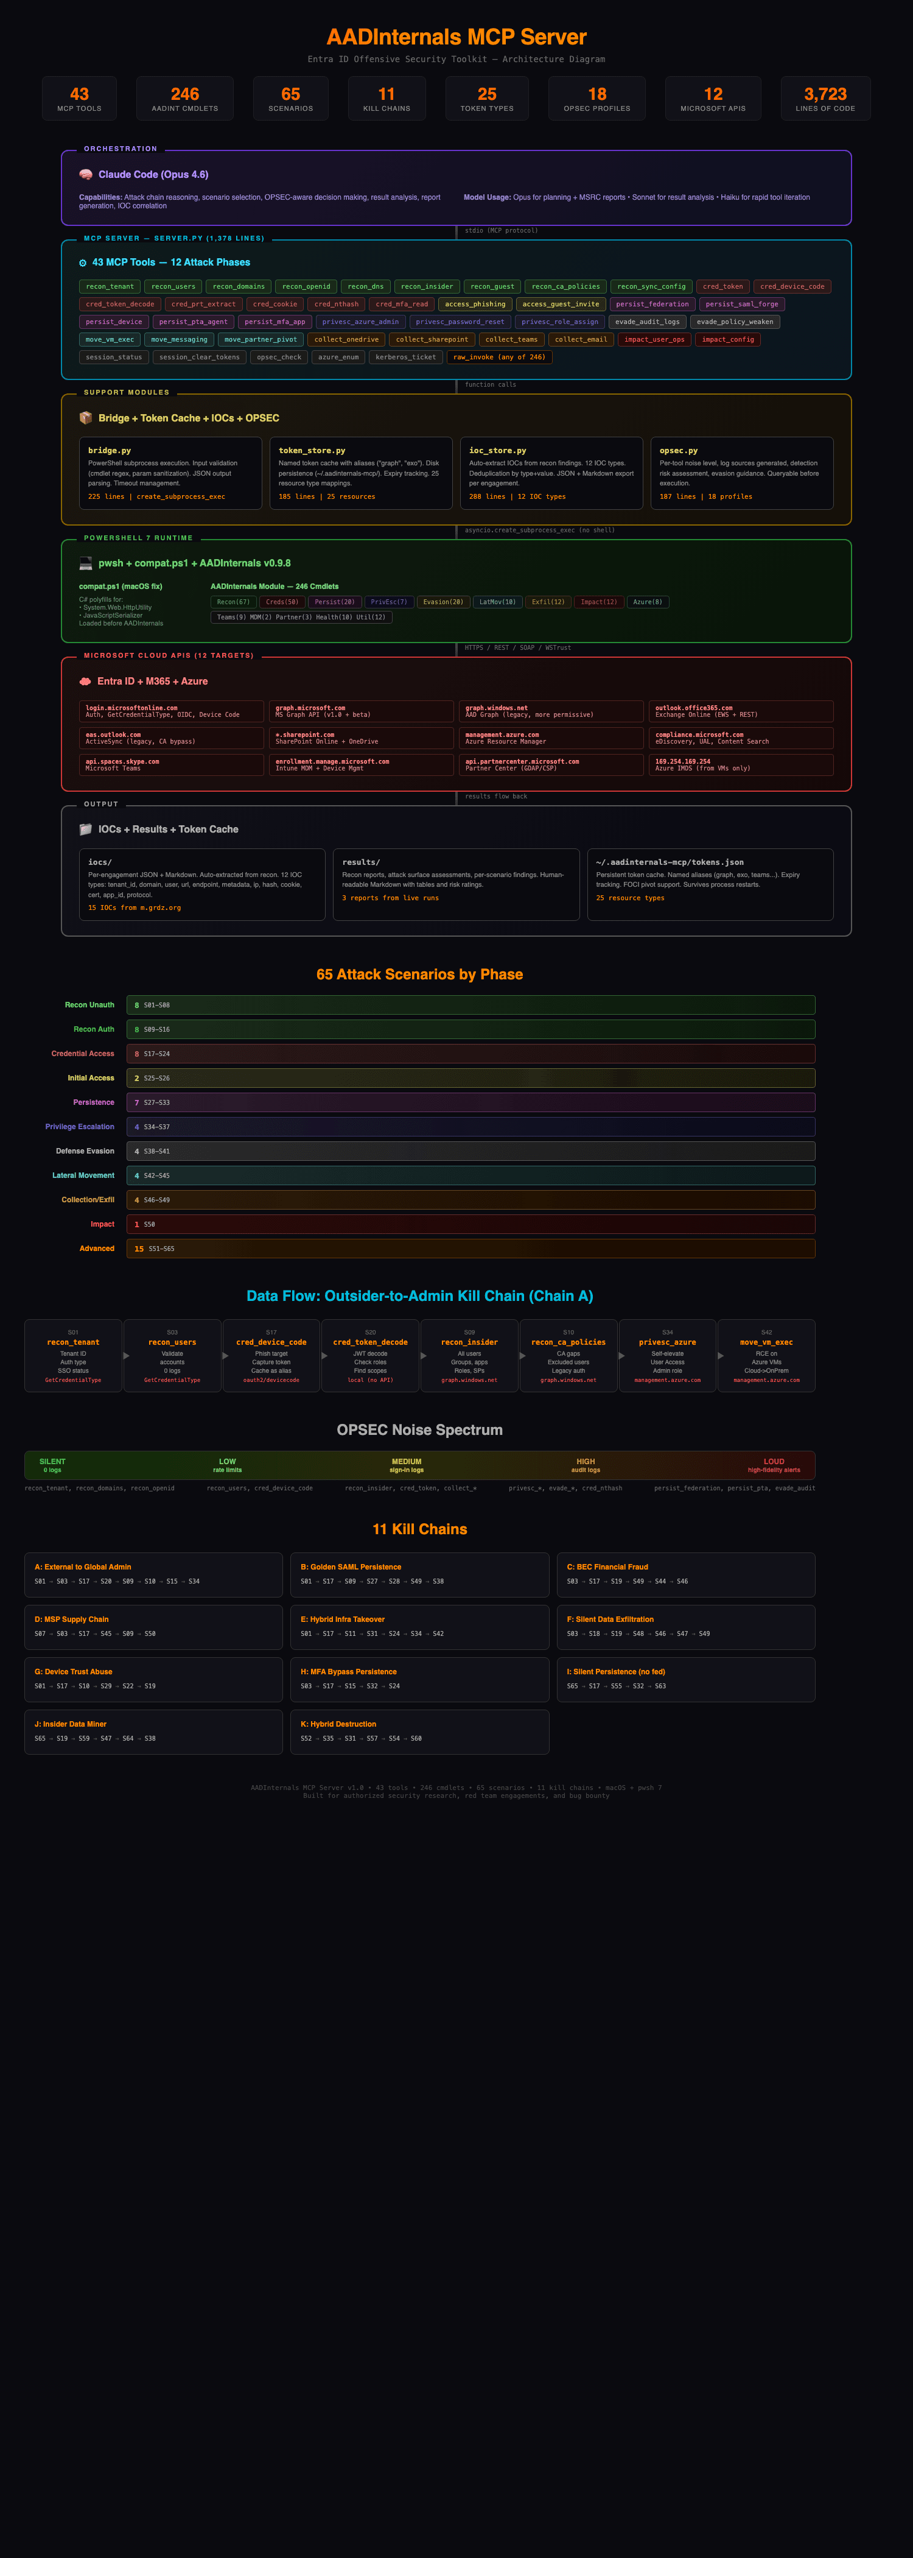This screenshot has width=913, height=2558.
Task: Click the gear icon beside 43 MCP Tools
Action: click(82, 263)
